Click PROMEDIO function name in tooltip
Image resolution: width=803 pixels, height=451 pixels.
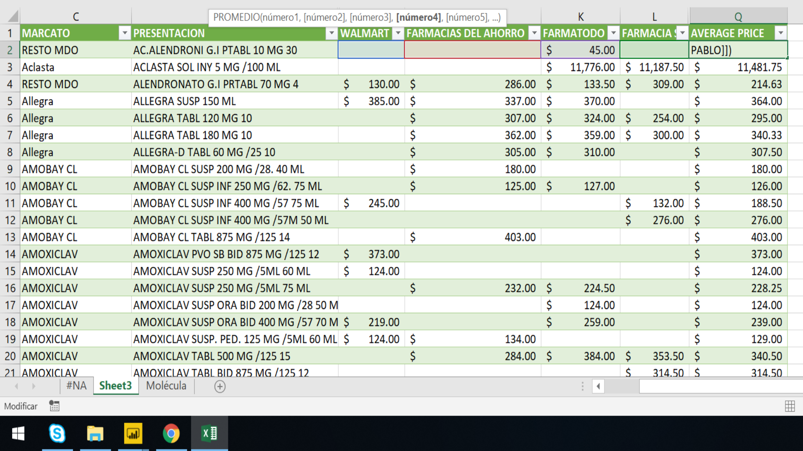tap(236, 17)
